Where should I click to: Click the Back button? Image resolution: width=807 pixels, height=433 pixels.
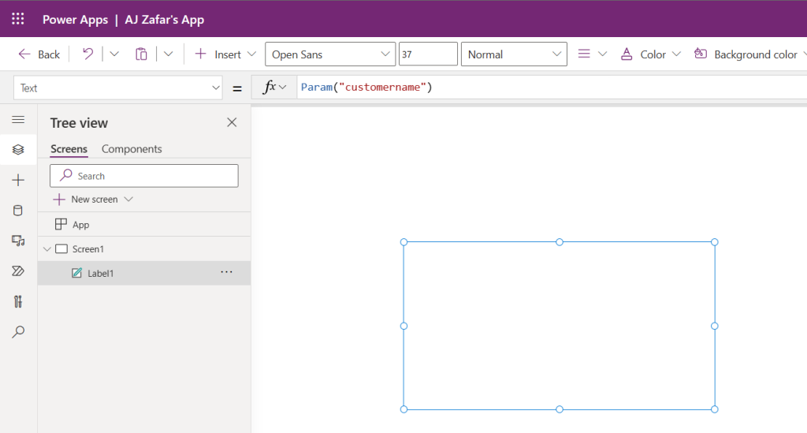tap(39, 54)
